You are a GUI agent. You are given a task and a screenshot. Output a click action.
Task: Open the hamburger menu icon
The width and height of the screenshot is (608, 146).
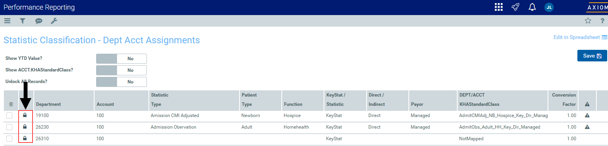[x=7, y=21]
